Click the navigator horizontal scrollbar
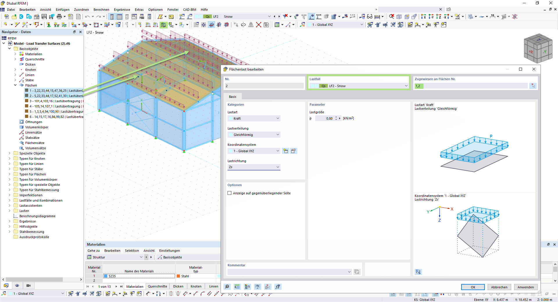 (34, 279)
